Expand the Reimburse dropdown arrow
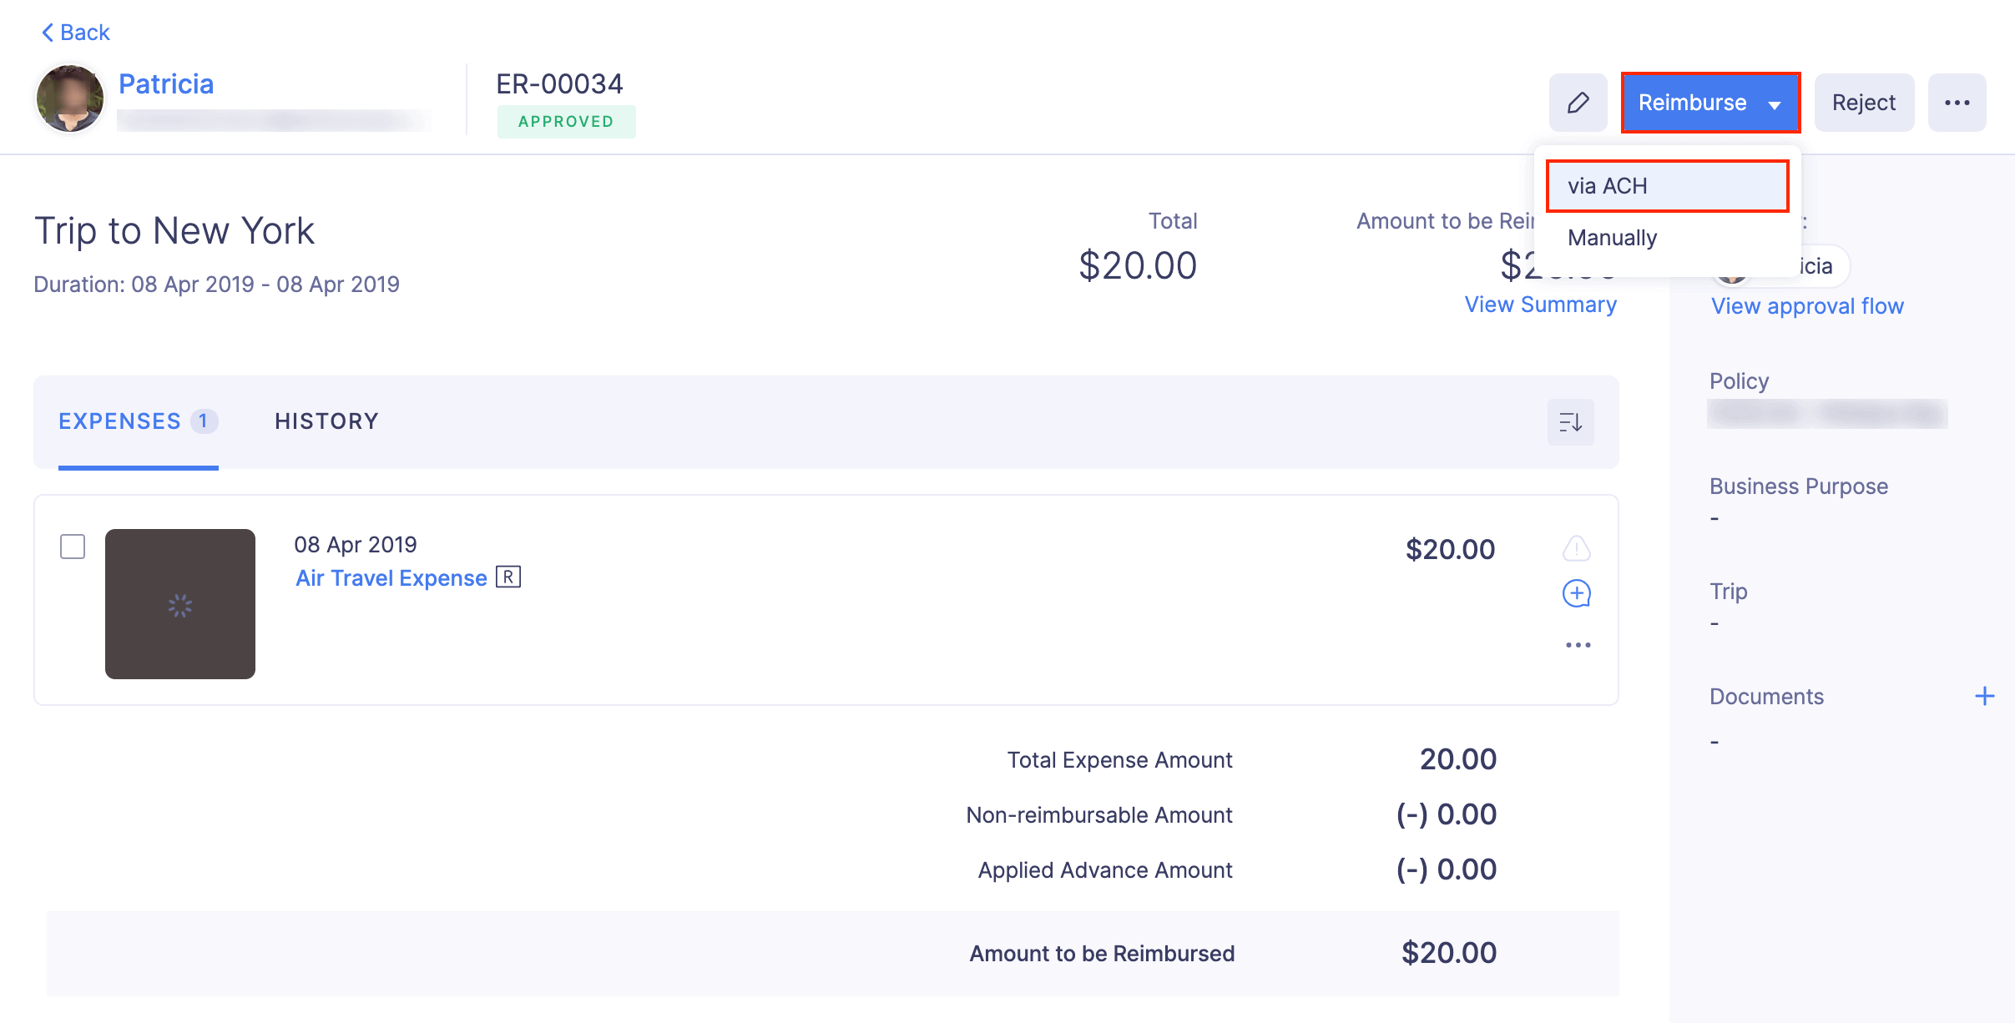The image size is (2015, 1023). coord(1775,104)
